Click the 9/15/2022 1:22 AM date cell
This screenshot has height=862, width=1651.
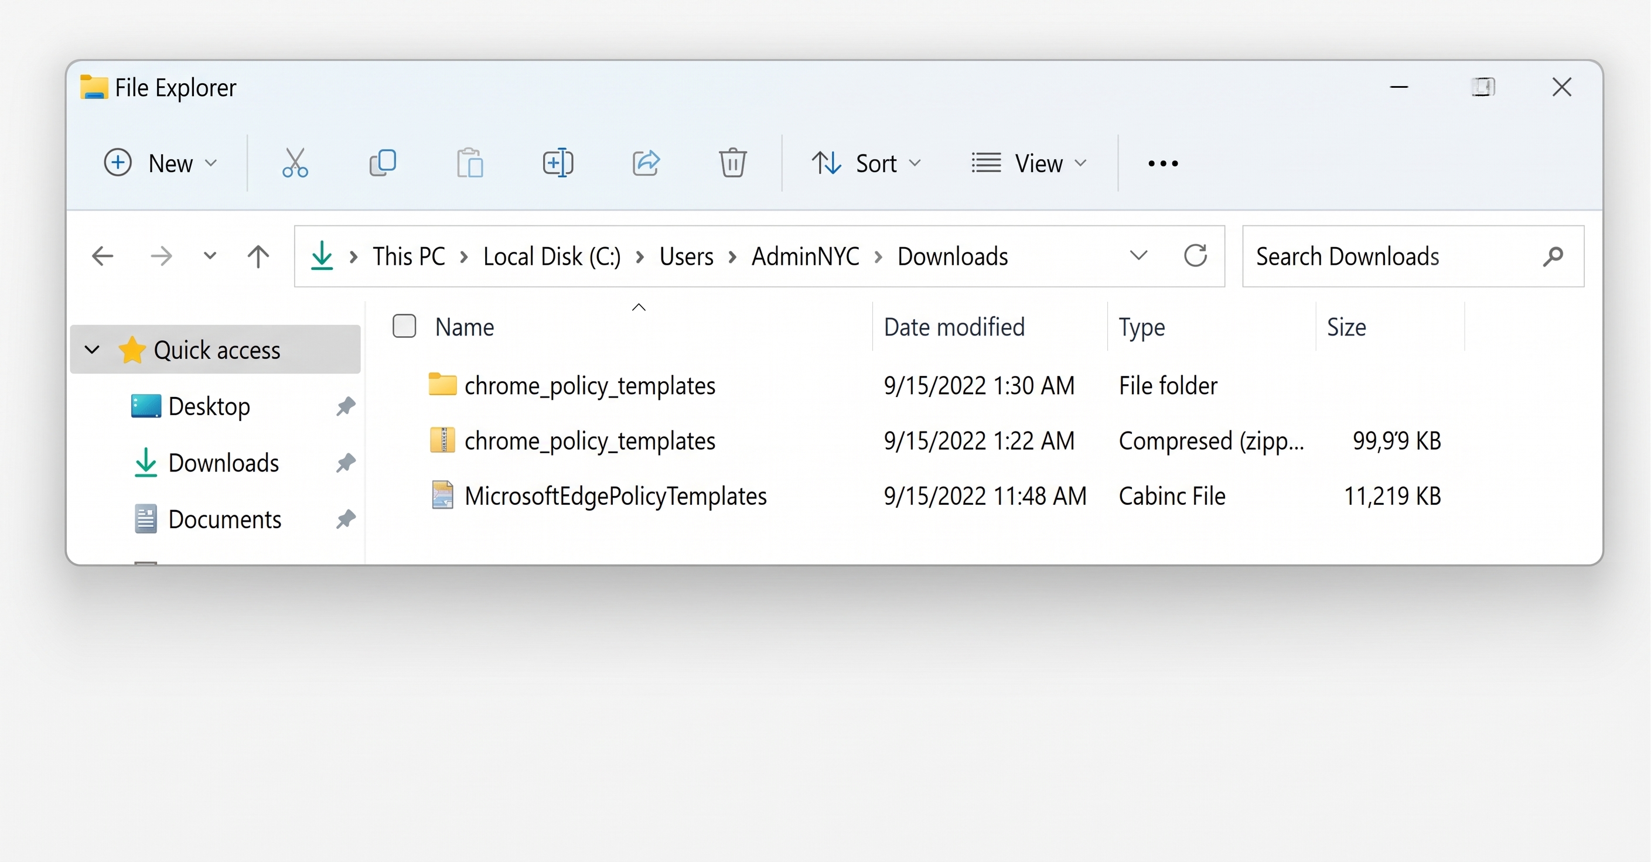coord(978,440)
